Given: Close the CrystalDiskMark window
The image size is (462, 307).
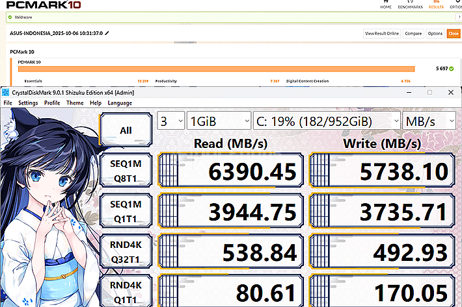Looking at the screenshot, I should tap(451, 93).
